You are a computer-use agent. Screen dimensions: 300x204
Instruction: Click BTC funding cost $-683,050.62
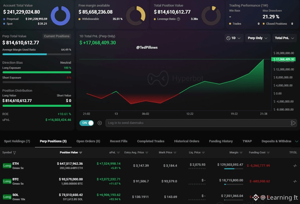pos(260,181)
